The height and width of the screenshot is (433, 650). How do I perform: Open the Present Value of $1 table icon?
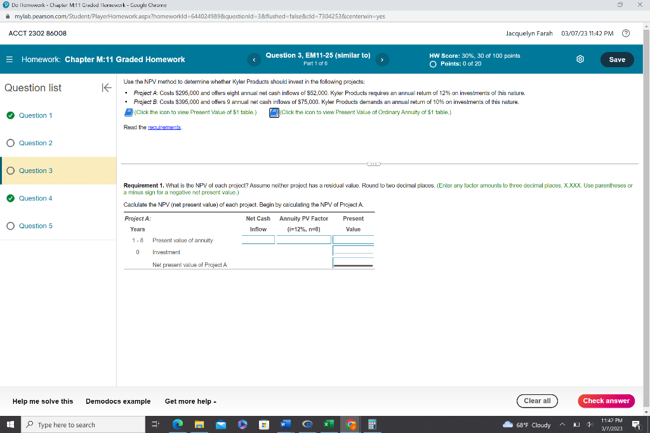point(128,112)
